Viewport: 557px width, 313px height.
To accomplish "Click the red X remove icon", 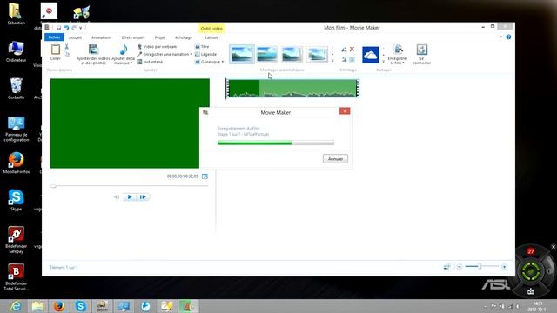I will point(352,49).
